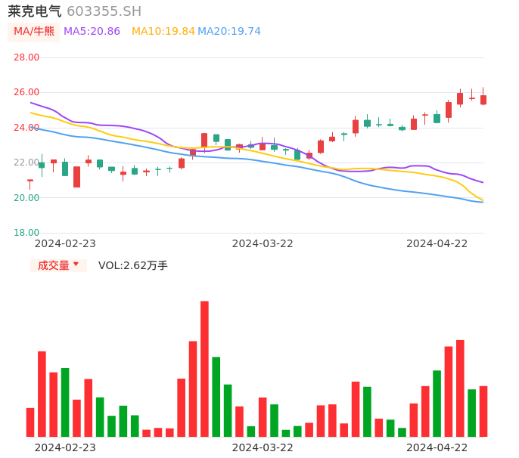Click the last candlestick on the right
Screen dimensions: 519x458
483,100
